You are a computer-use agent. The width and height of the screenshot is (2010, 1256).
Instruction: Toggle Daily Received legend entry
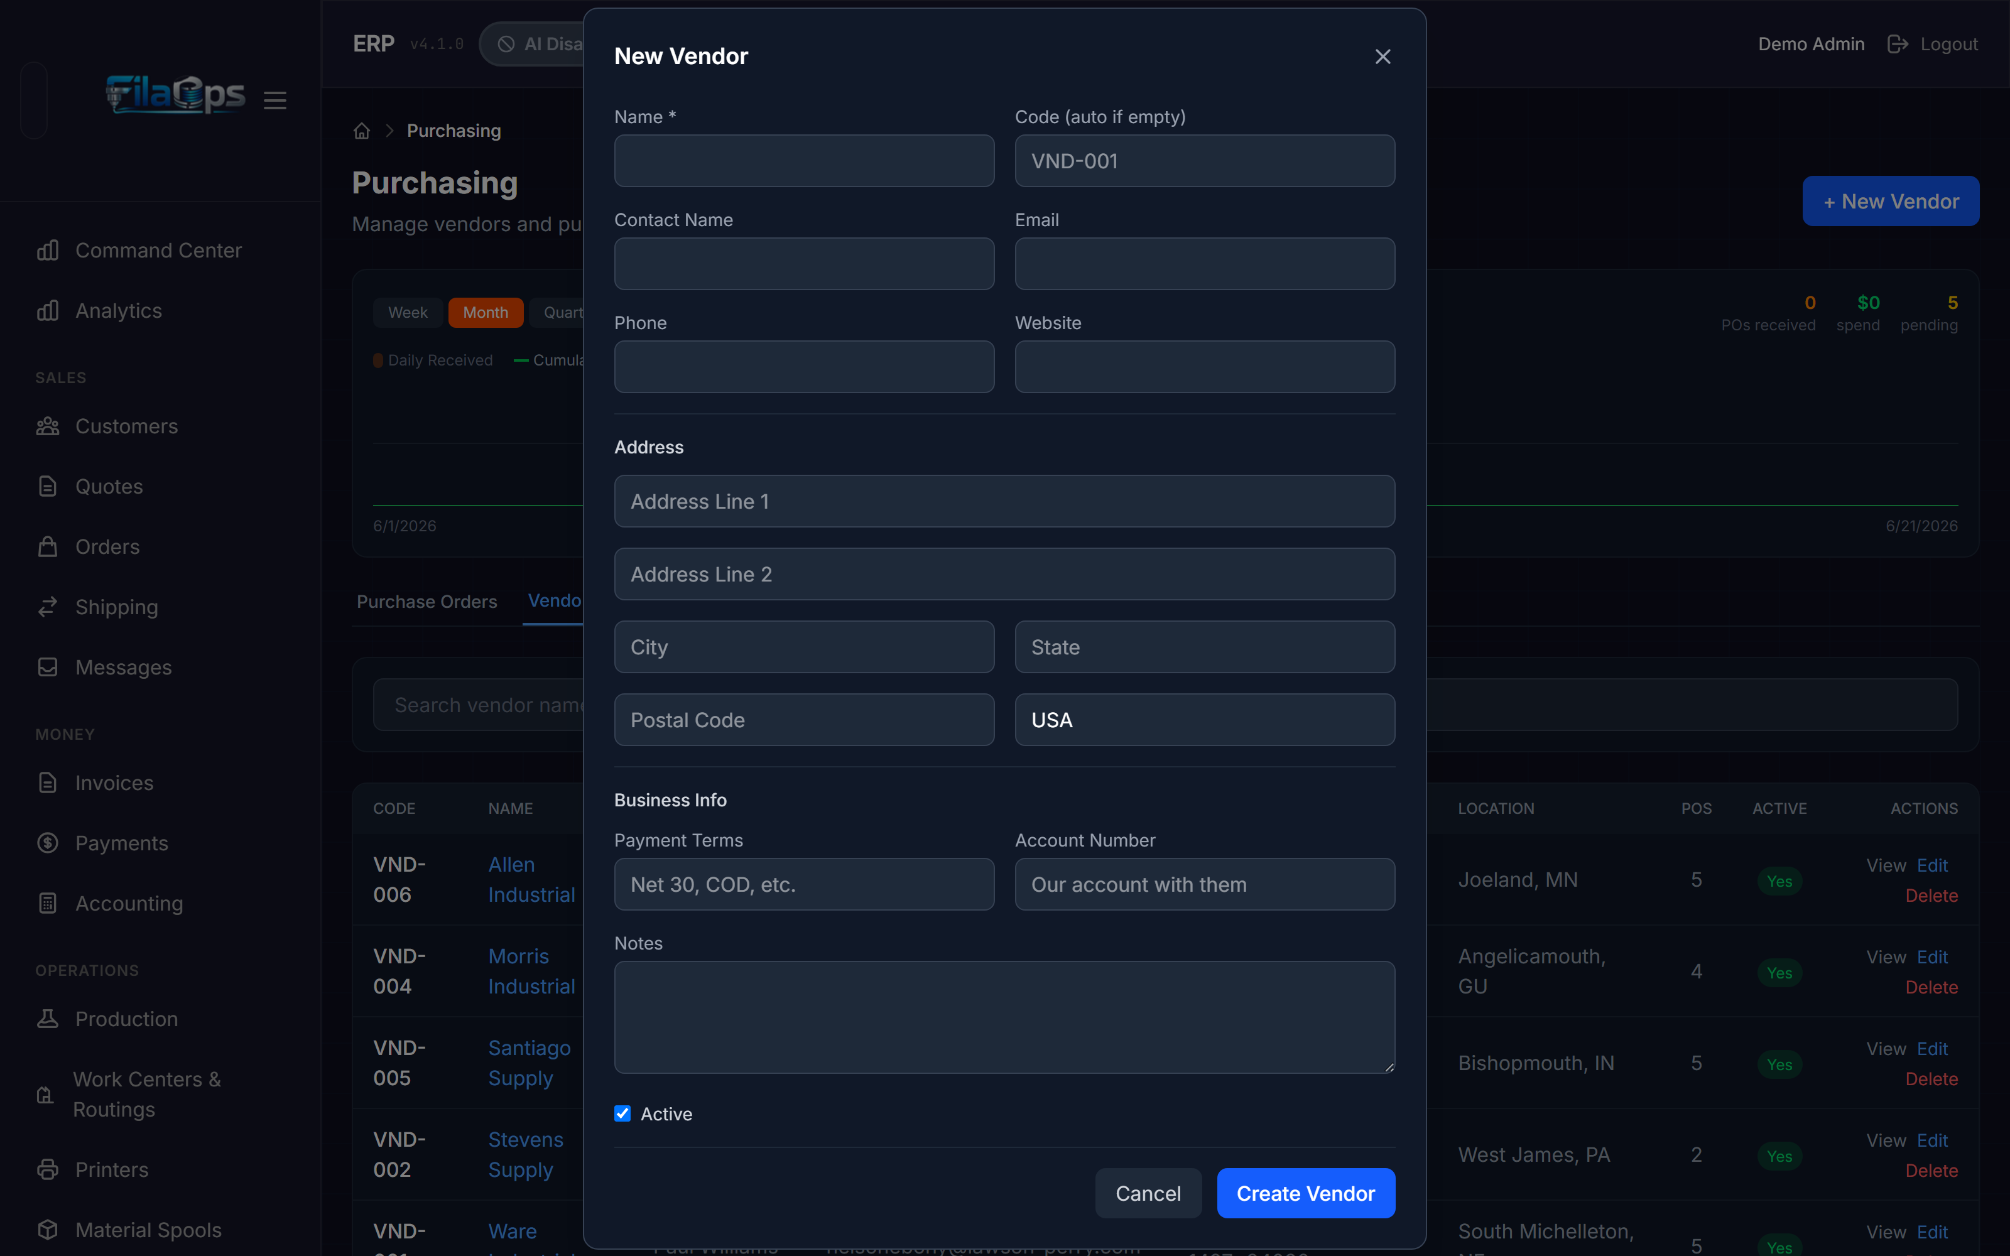click(433, 360)
